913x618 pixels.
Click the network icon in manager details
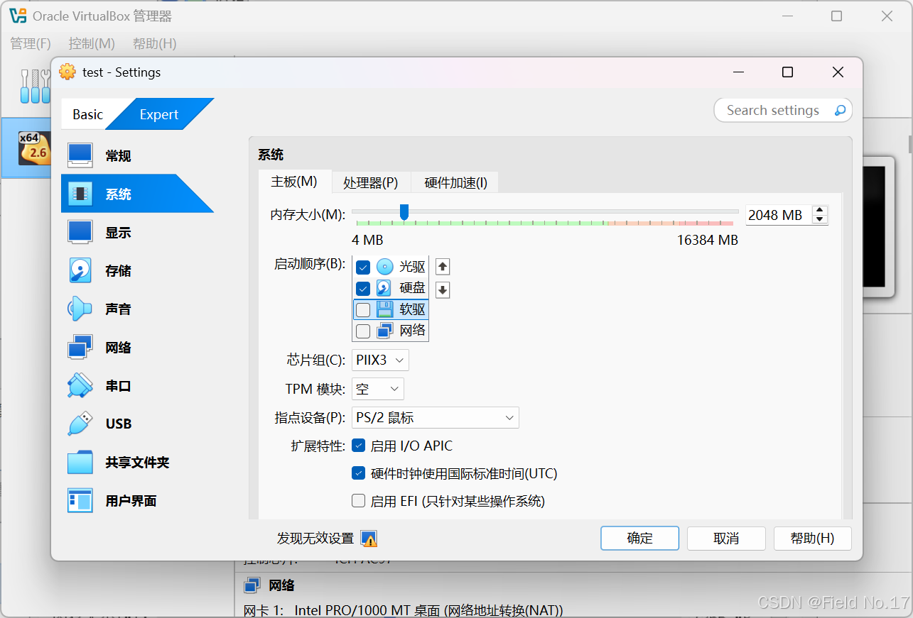click(x=252, y=585)
